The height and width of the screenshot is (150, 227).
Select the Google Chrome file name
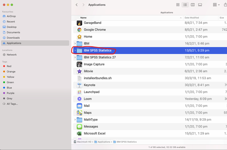coord(95,30)
